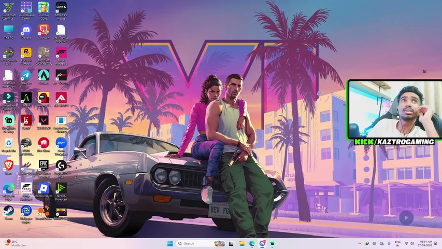Image resolution: width=442 pixels, height=249 pixels.
Task: Click the taskbar Search box
Action: point(201,243)
